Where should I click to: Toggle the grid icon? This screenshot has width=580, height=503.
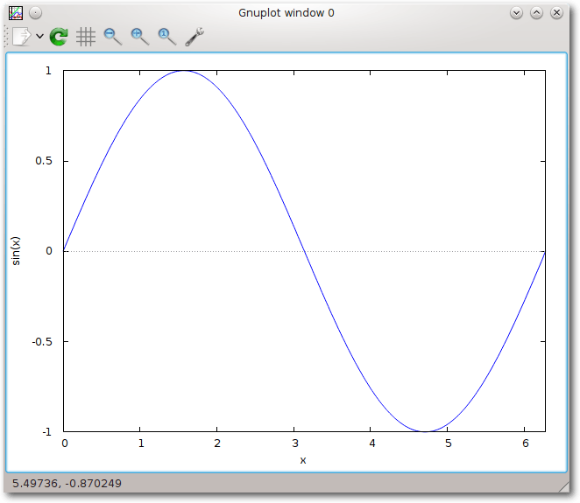[86, 37]
